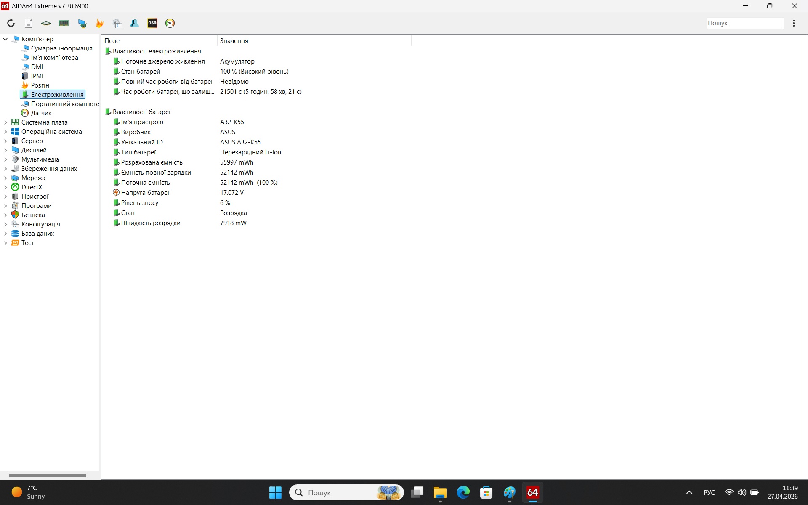
Task: Open the battery icon in system tray
Action: coord(755,492)
